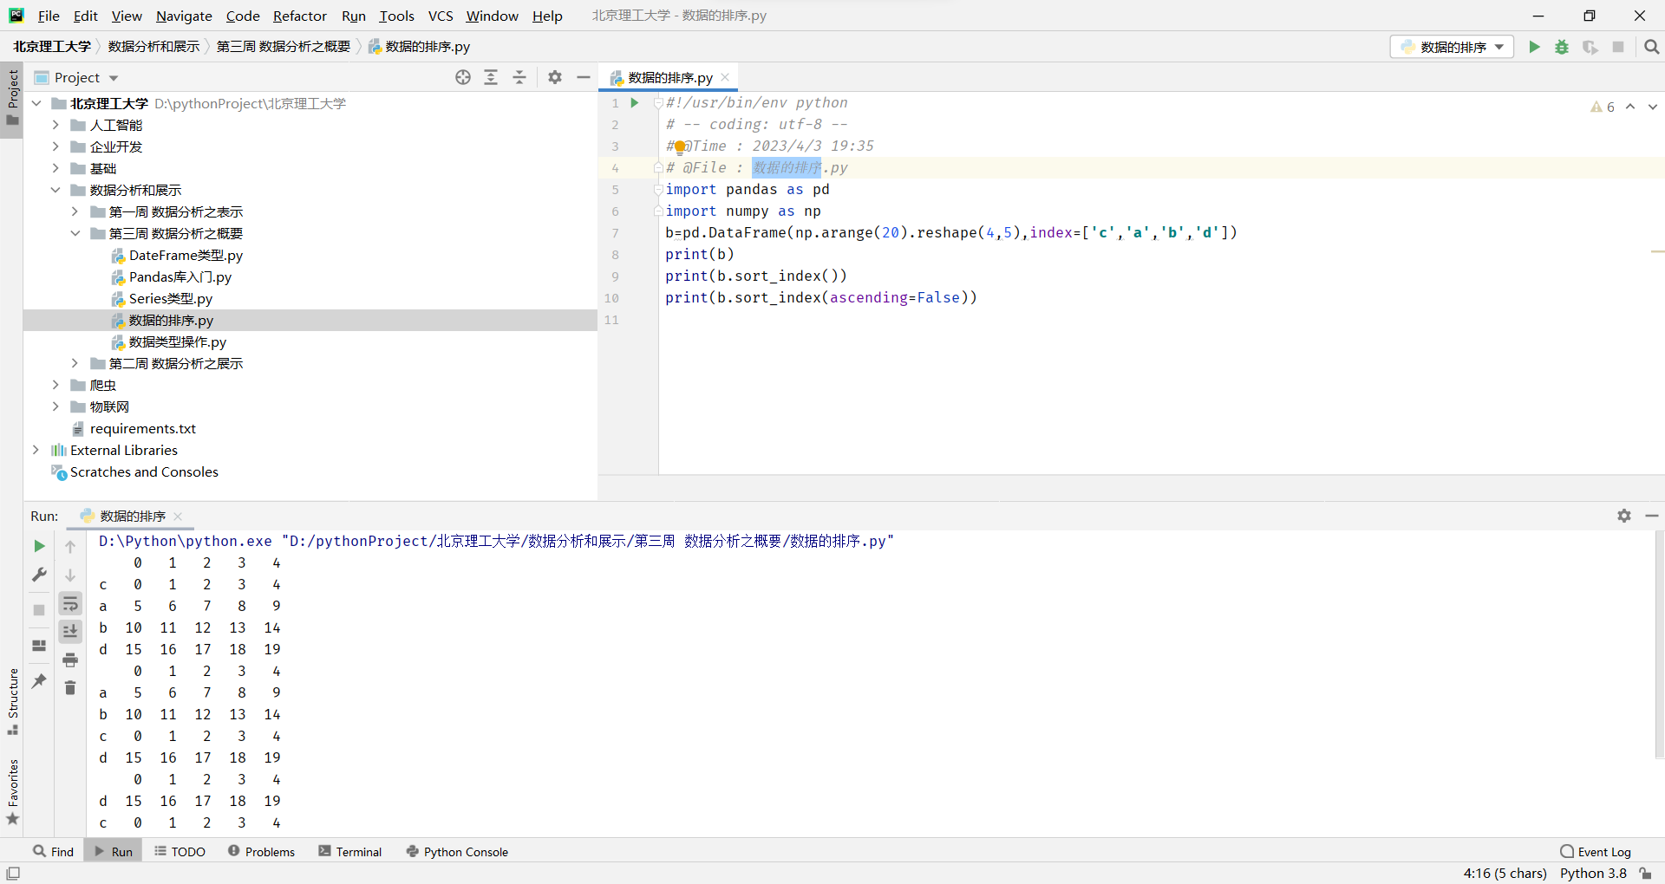Open the Structure side panel

(12, 701)
